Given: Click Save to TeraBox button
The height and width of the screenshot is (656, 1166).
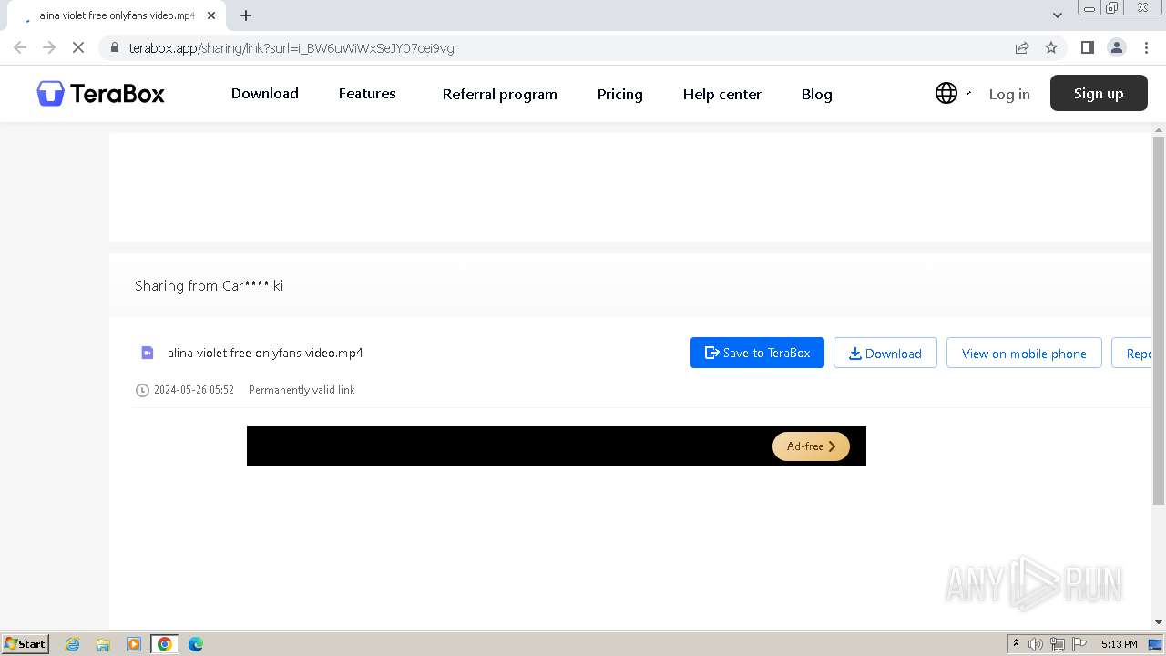Looking at the screenshot, I should pyautogui.click(x=757, y=353).
